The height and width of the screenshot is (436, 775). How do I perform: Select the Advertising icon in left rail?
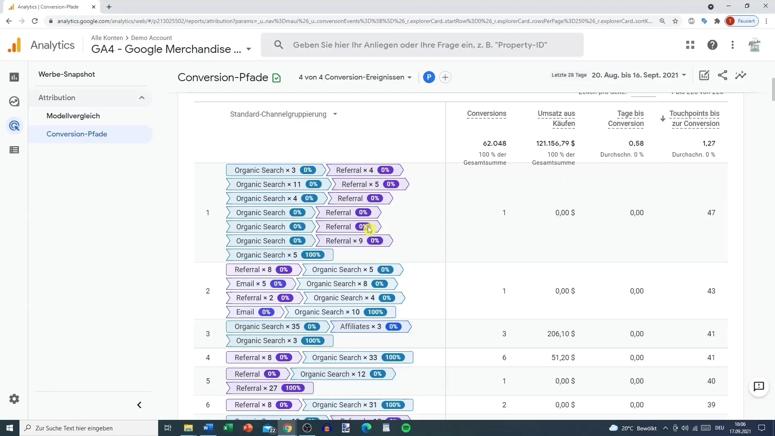[x=14, y=126]
